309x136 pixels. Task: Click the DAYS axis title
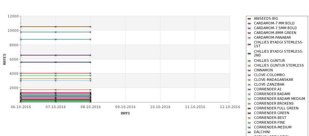(x=125, y=113)
